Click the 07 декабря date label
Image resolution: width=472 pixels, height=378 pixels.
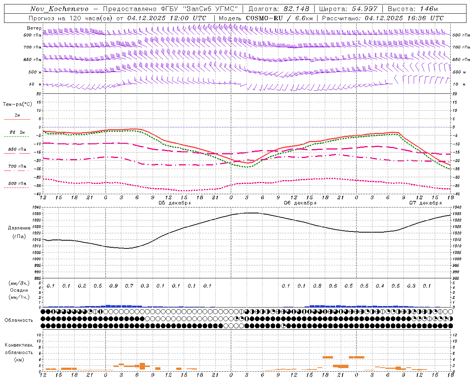[426, 203]
